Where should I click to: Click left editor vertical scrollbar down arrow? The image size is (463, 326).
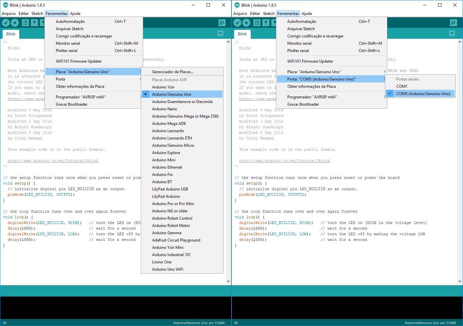point(228,281)
